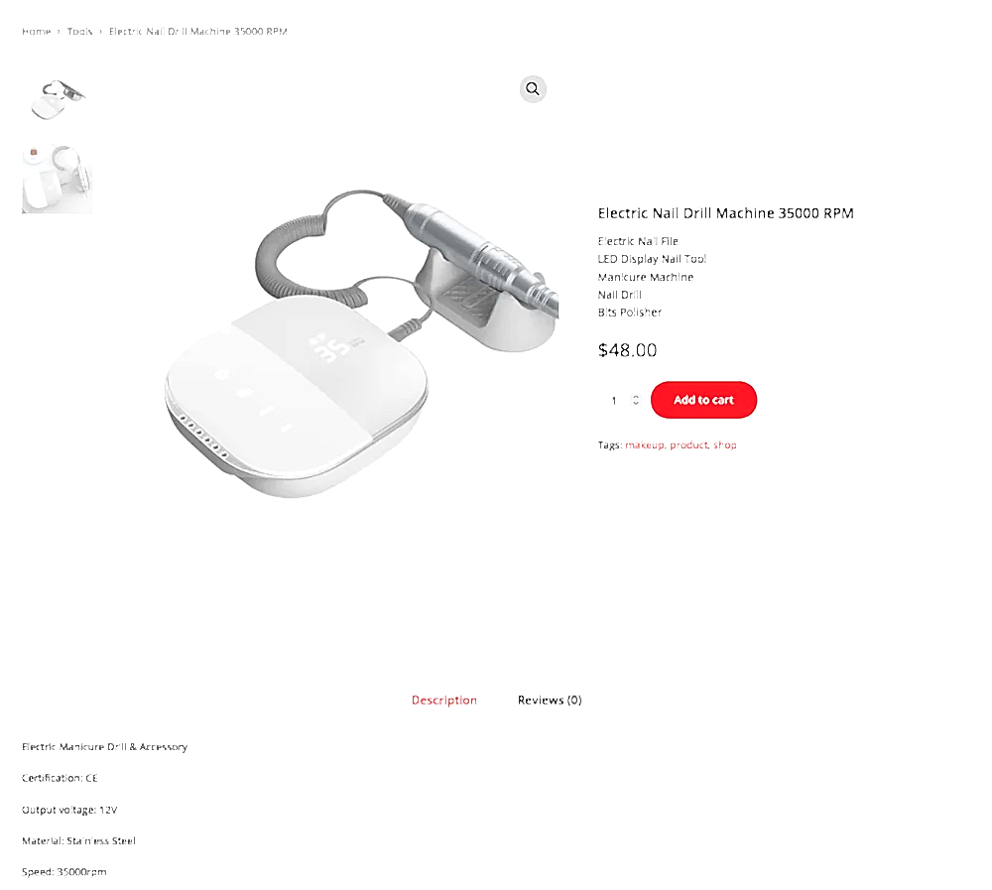This screenshot has width=992, height=890.
Task: Open the makeup tag link
Action: click(644, 445)
